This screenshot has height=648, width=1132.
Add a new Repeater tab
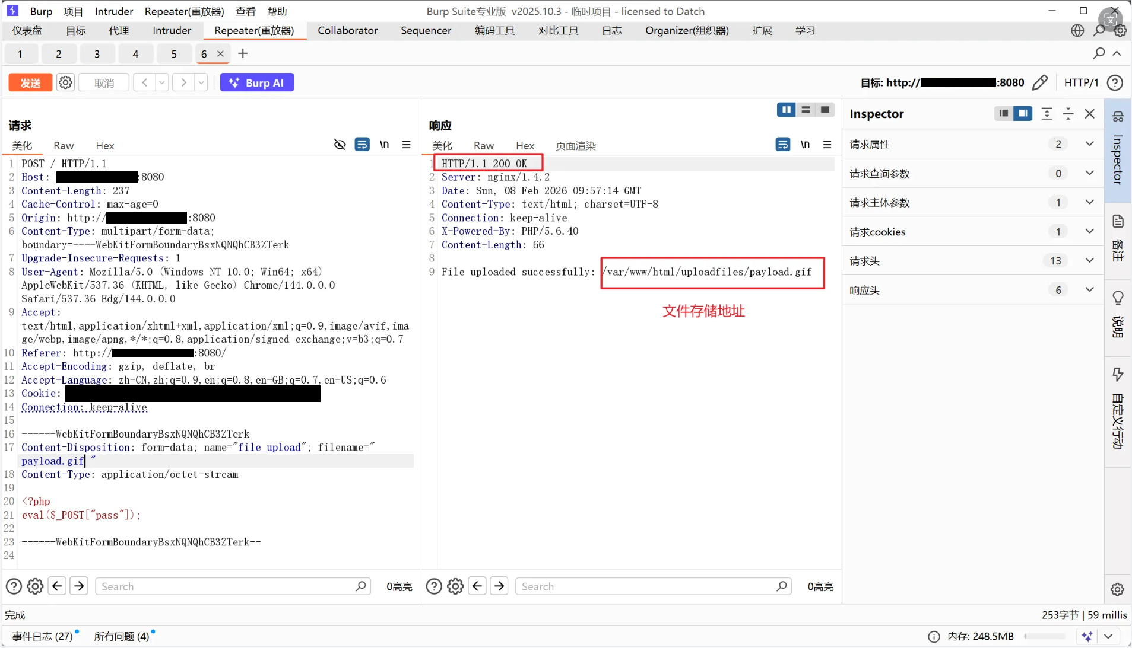[243, 53]
